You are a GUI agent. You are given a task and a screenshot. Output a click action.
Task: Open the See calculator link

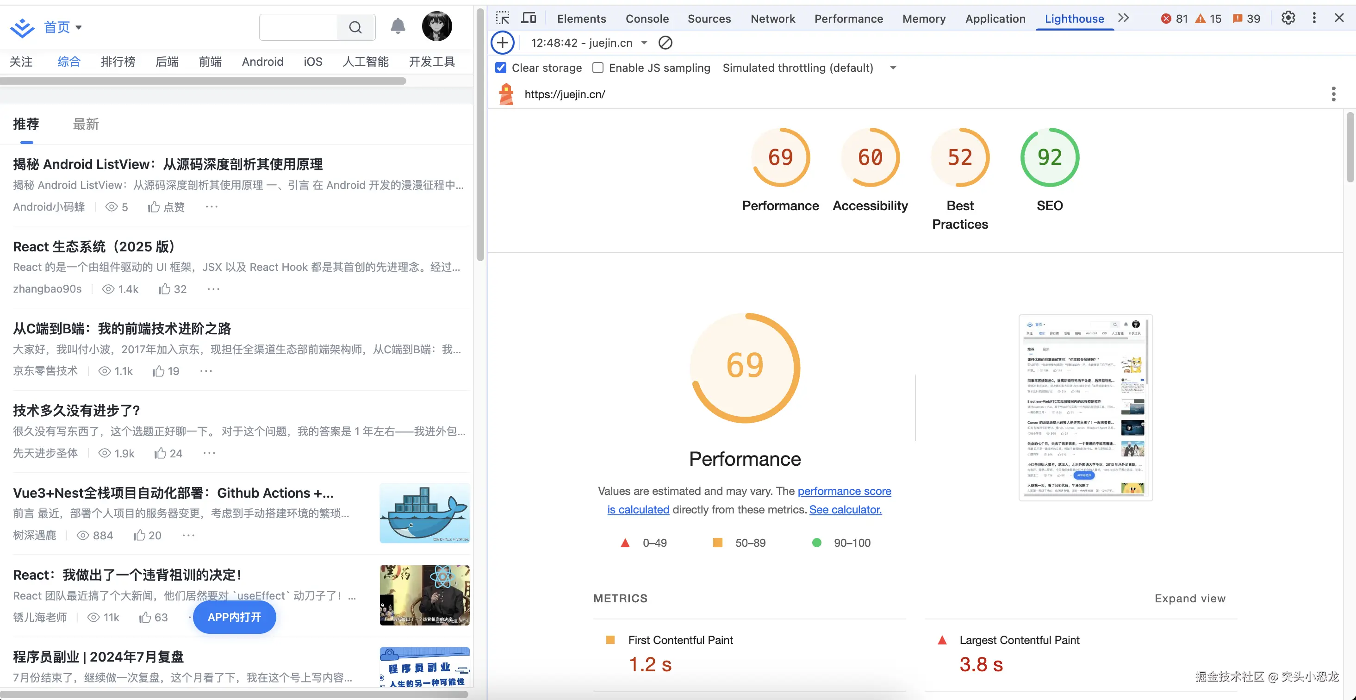pyautogui.click(x=845, y=509)
